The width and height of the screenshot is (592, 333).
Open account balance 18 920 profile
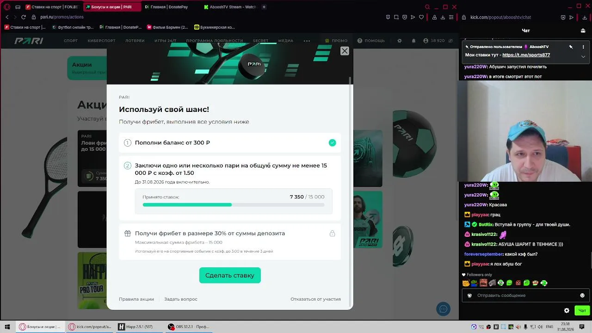(434, 41)
